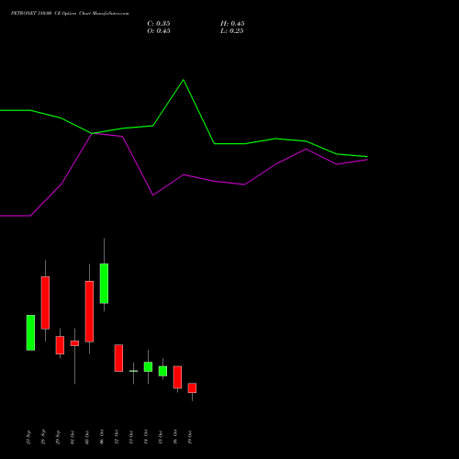Screen dimensions: 459x459
Task: Click the 12 Oct date label
Action: 117,437
